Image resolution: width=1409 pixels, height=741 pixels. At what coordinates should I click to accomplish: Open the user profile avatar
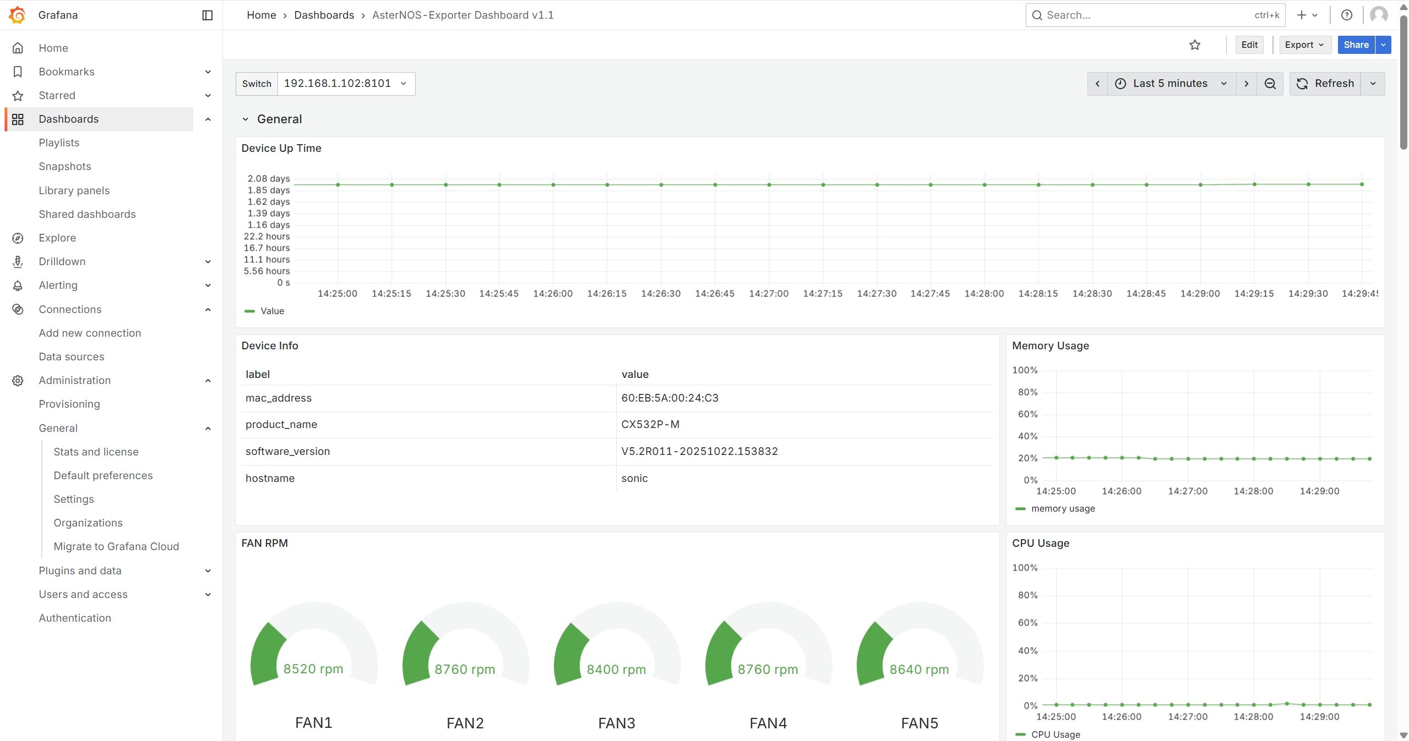1378,15
